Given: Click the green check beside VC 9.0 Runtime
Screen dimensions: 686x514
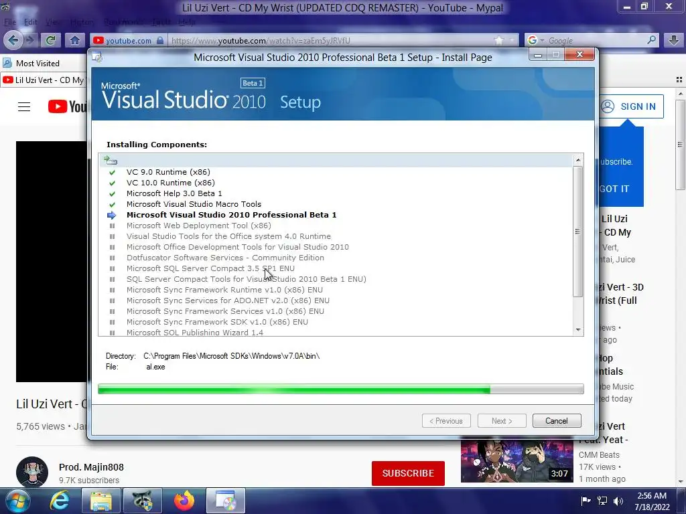Looking at the screenshot, I should click(112, 172).
